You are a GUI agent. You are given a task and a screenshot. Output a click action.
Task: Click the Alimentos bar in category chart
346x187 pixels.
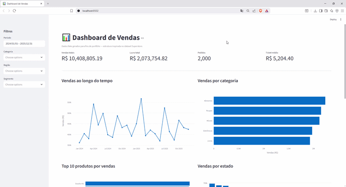(269, 101)
